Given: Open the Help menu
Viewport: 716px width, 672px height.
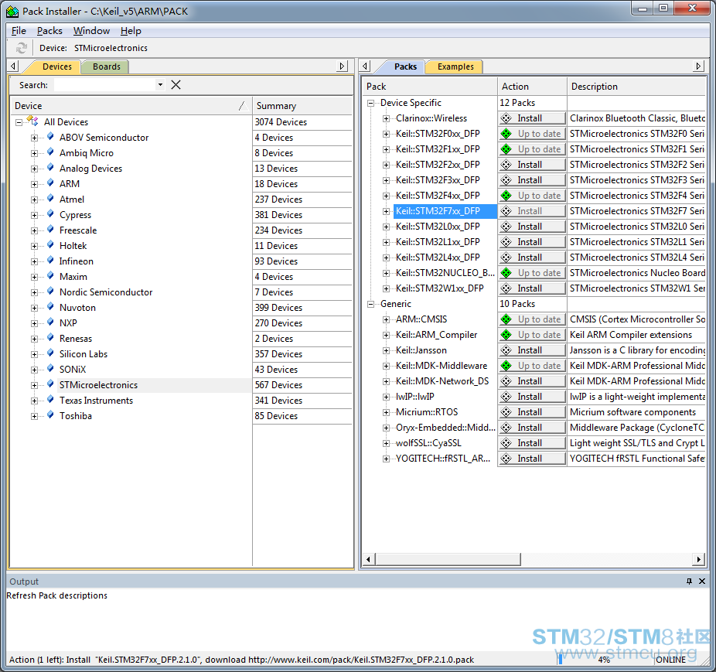Looking at the screenshot, I should point(131,31).
